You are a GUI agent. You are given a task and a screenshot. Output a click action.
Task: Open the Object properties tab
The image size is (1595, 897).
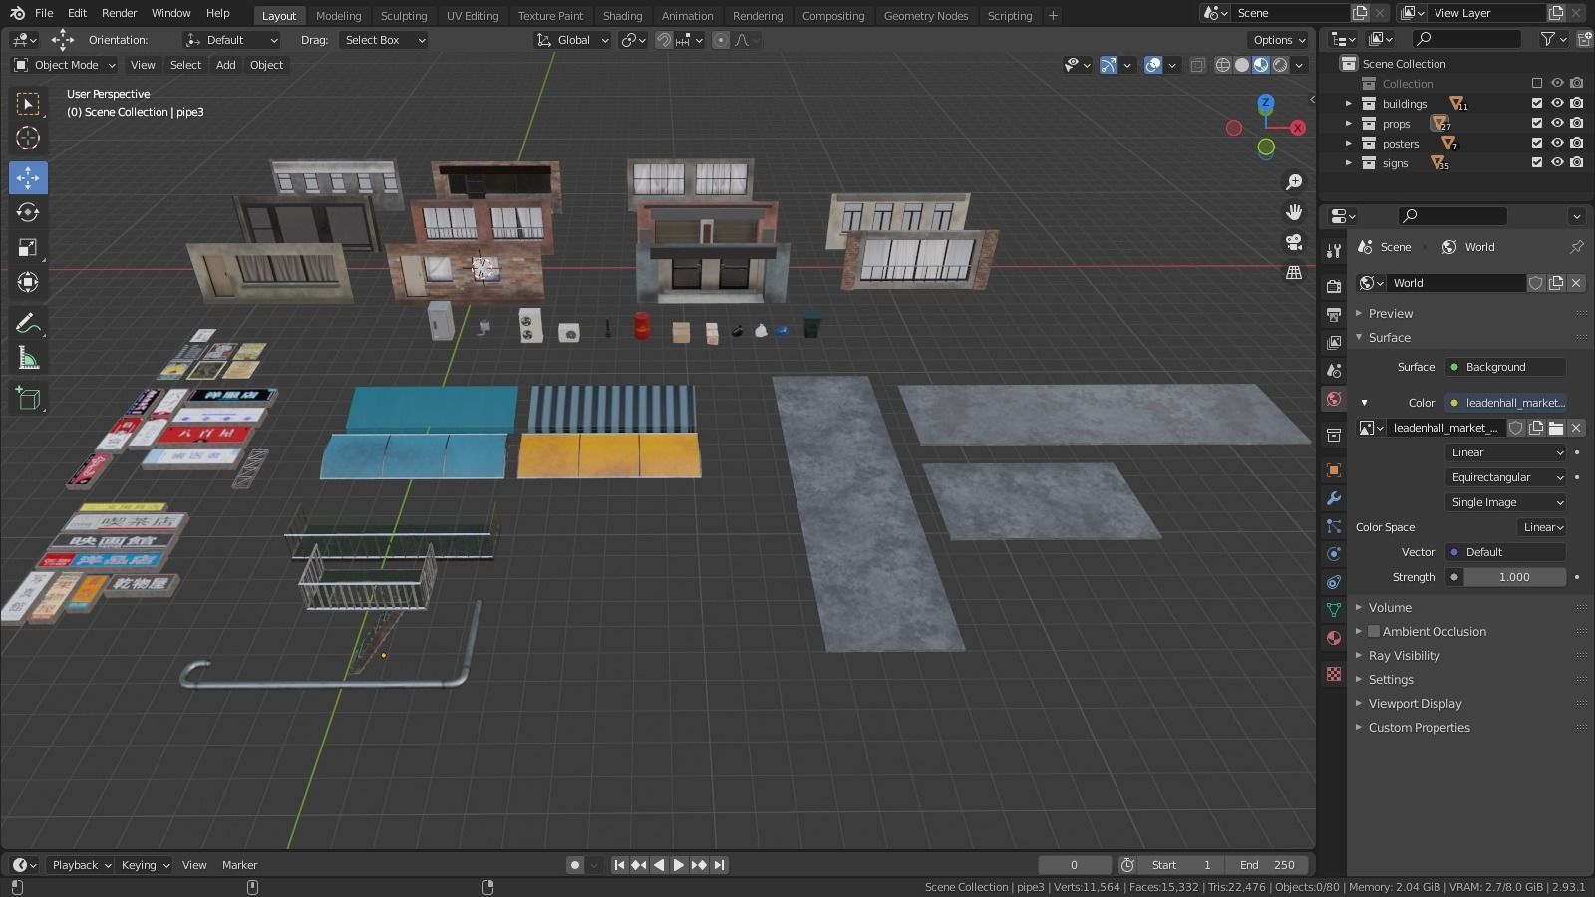coord(1334,470)
